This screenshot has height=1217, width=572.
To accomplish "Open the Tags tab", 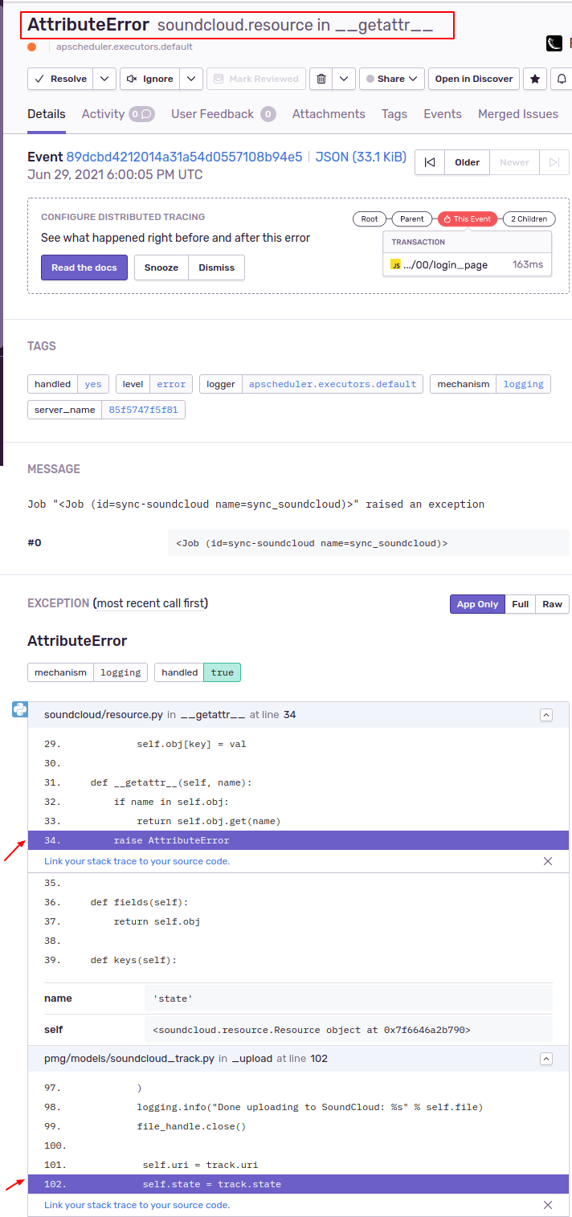I will pyautogui.click(x=394, y=114).
